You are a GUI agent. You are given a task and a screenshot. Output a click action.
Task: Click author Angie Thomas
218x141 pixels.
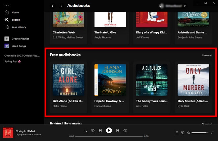(x=103, y=38)
